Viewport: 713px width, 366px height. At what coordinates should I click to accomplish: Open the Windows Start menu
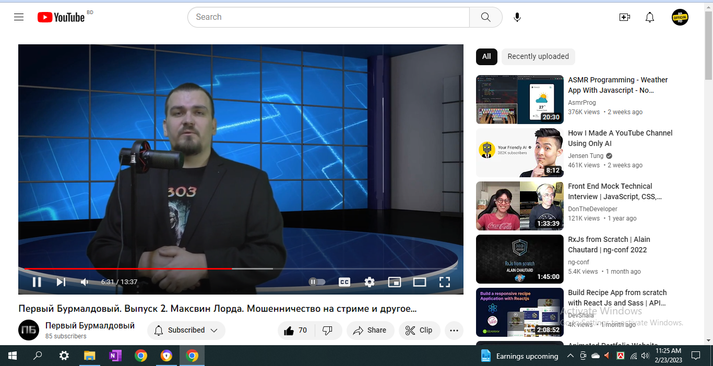13,356
